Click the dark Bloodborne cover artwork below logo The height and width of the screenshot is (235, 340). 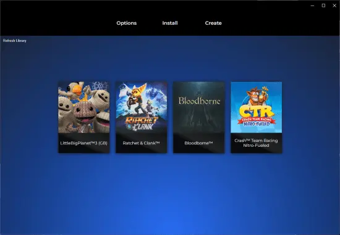199,119
